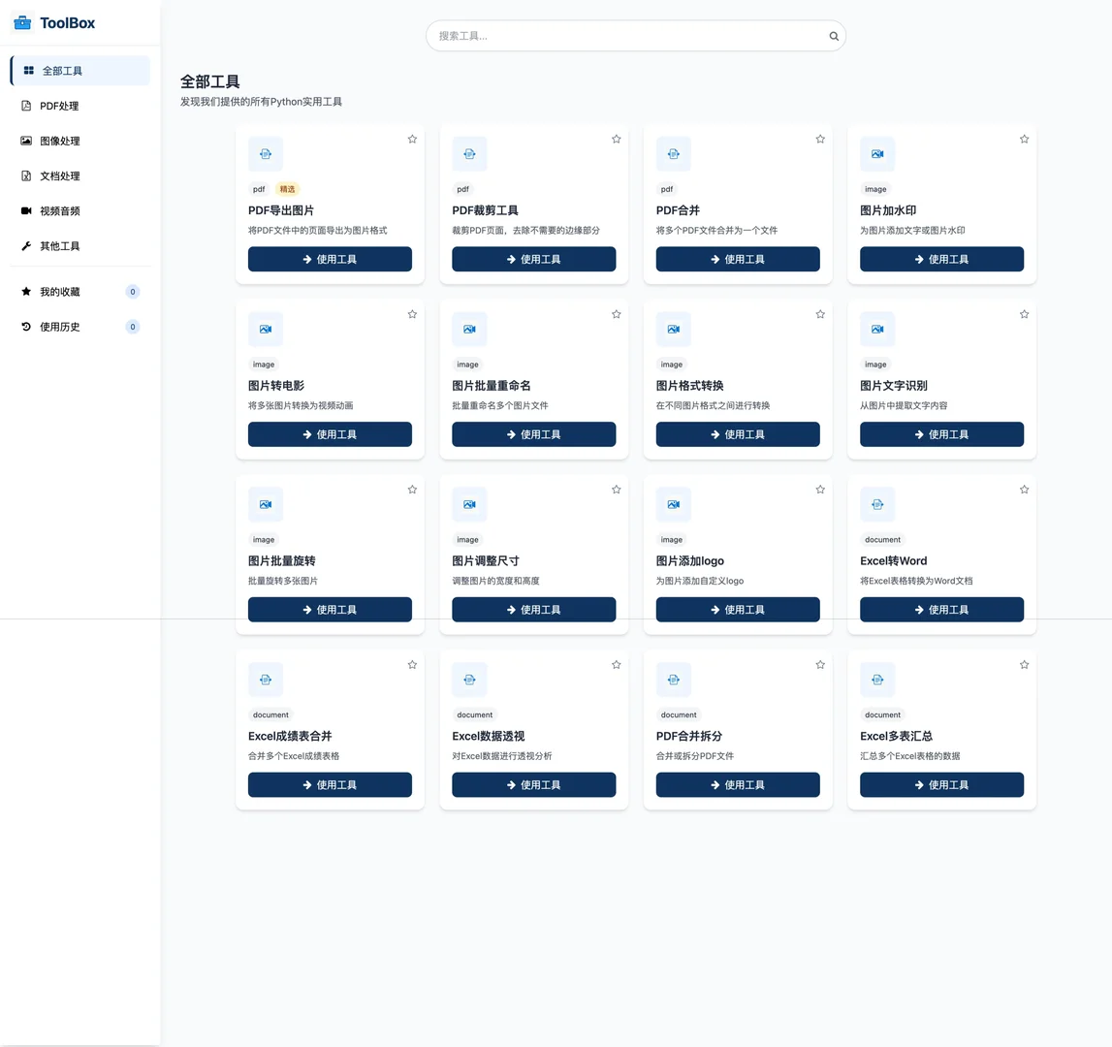The width and height of the screenshot is (1112, 1047).
Task: Click the 图片文字识别 card icon
Action: tap(877, 330)
